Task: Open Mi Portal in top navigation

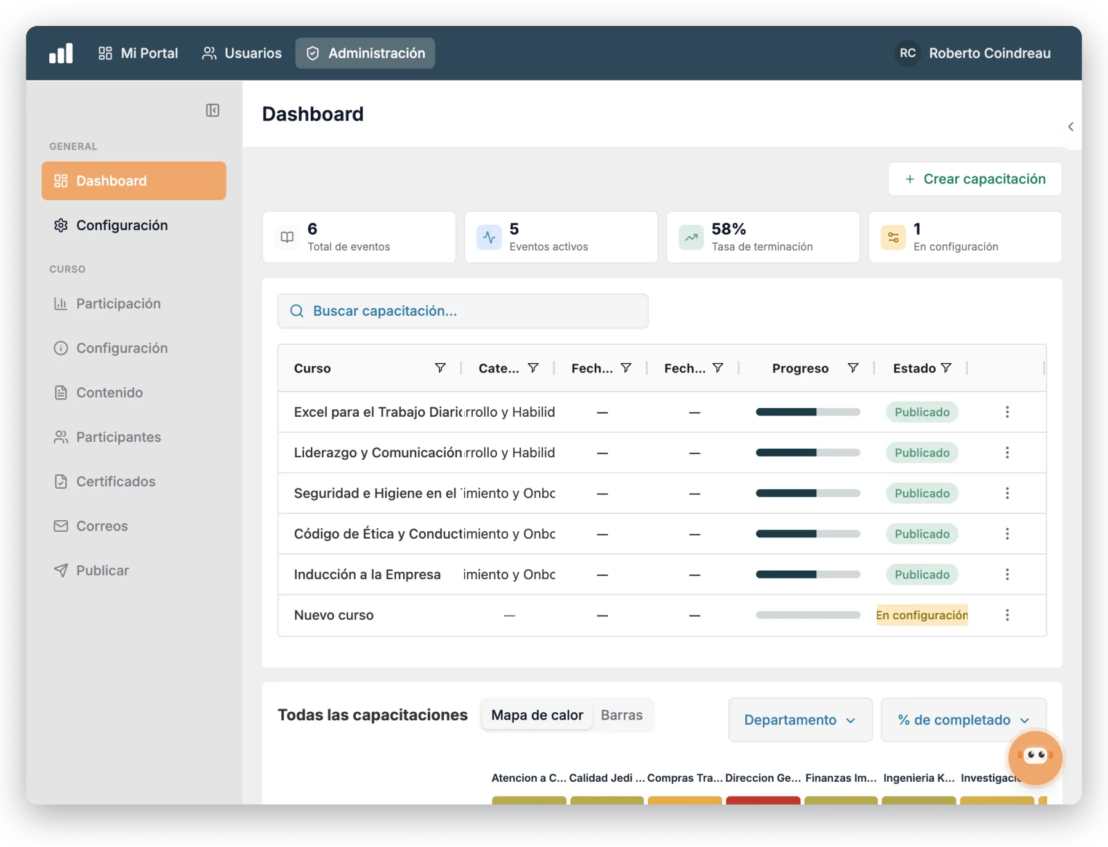Action: [x=138, y=54]
